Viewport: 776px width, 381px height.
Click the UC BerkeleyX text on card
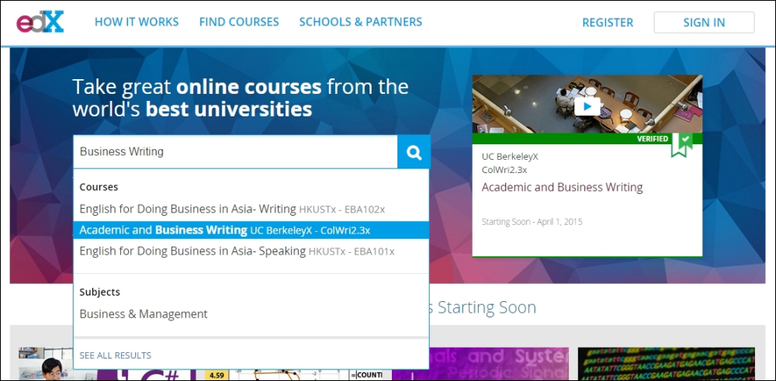[510, 157]
